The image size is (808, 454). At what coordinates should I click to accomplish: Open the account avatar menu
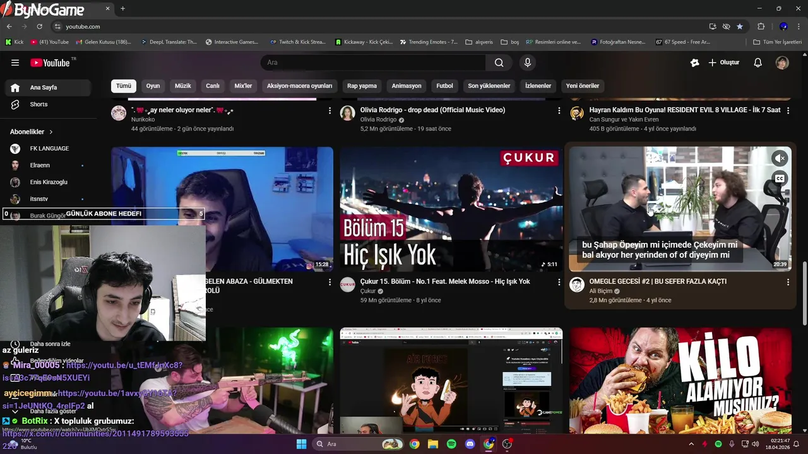point(782,62)
